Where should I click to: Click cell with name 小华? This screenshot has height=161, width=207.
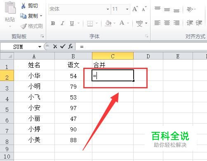(34, 76)
